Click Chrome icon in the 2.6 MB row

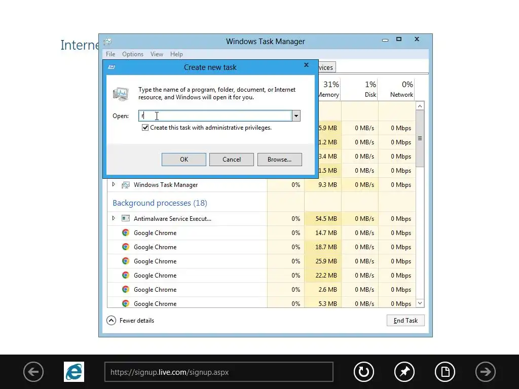pyautogui.click(x=126, y=289)
